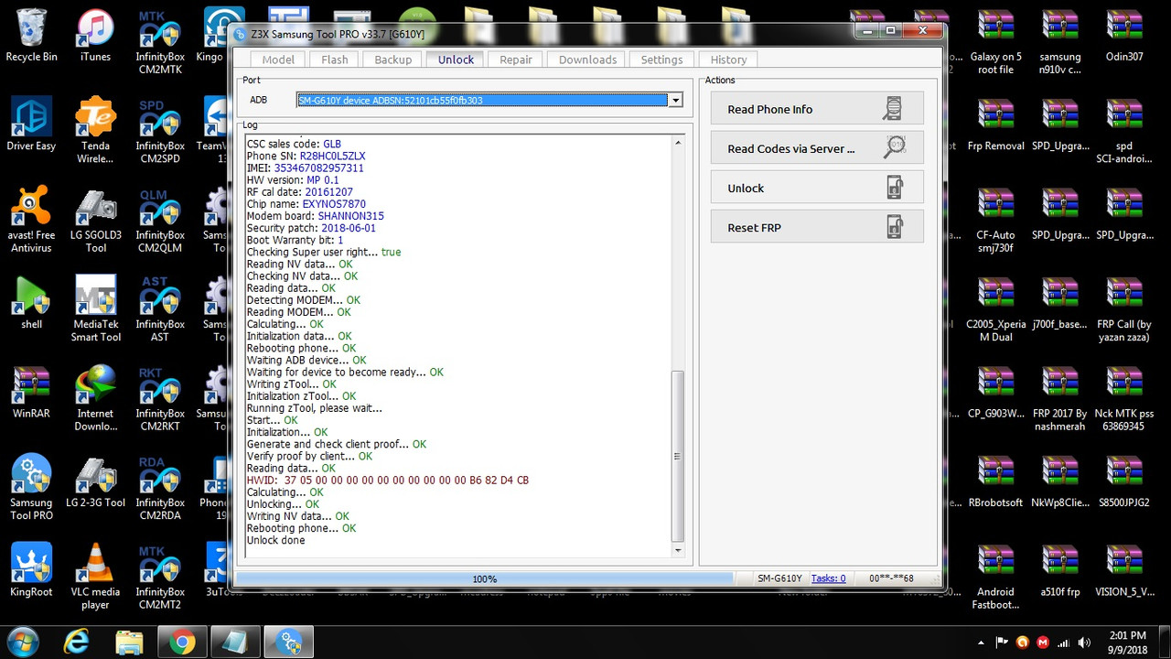
Task: Click Read Phone Info button
Action: pyautogui.click(x=817, y=109)
